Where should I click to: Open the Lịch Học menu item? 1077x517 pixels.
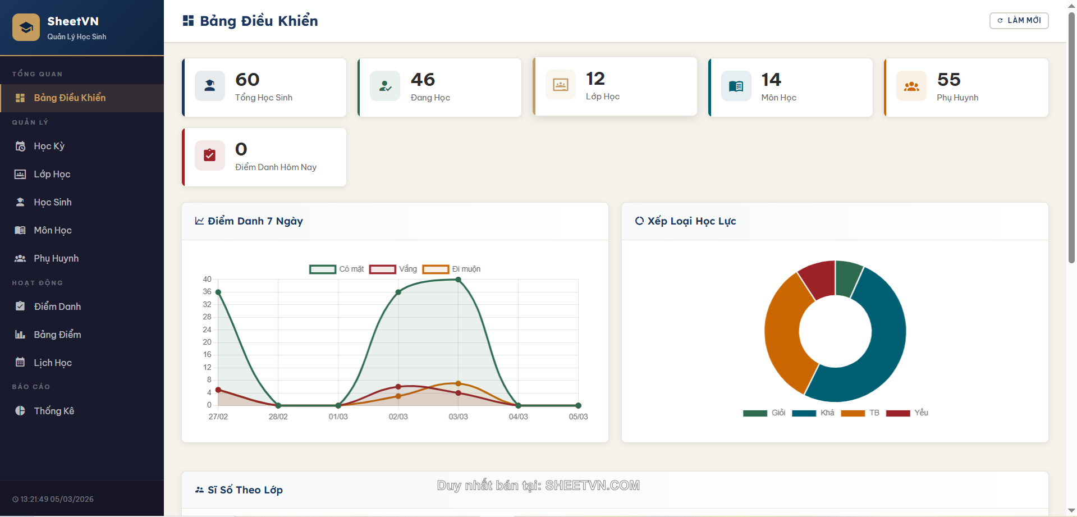pos(53,363)
